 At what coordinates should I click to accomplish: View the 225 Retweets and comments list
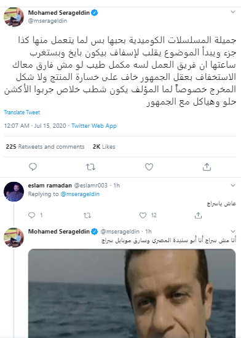click(45, 147)
